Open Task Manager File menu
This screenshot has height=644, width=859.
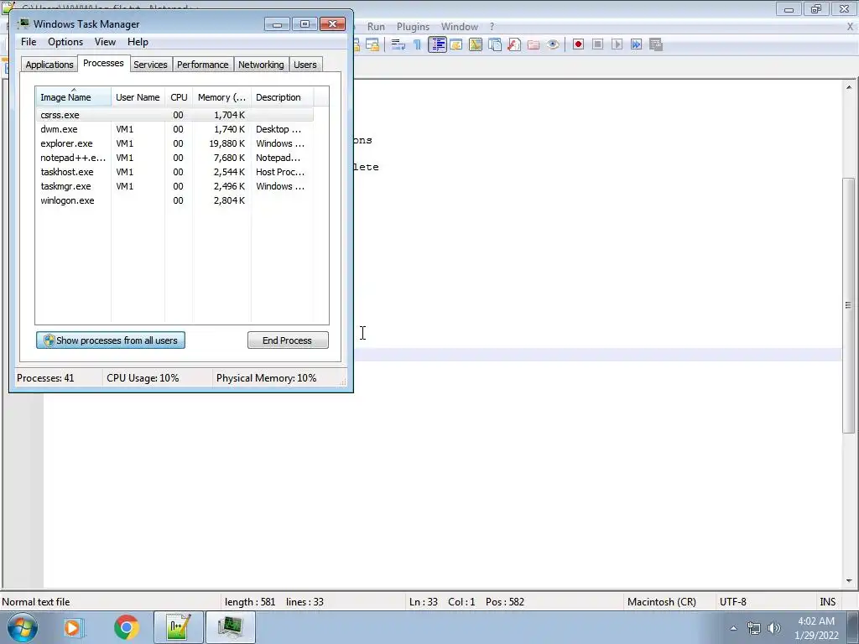29,42
